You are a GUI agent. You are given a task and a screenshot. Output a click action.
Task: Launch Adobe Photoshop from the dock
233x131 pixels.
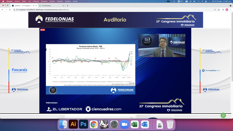(x=83, y=124)
